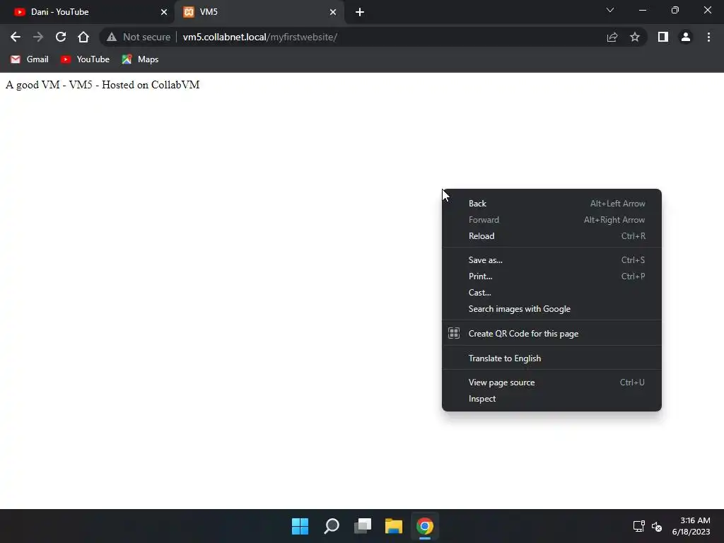
Task: Choose Reload in the context menu
Action: click(551, 236)
